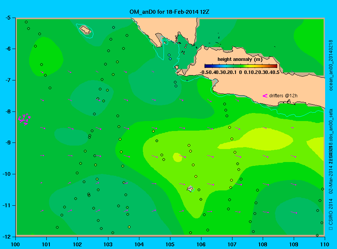Click the -12 latitude tick label
This screenshot has width=337, height=249.
pos(6,236)
